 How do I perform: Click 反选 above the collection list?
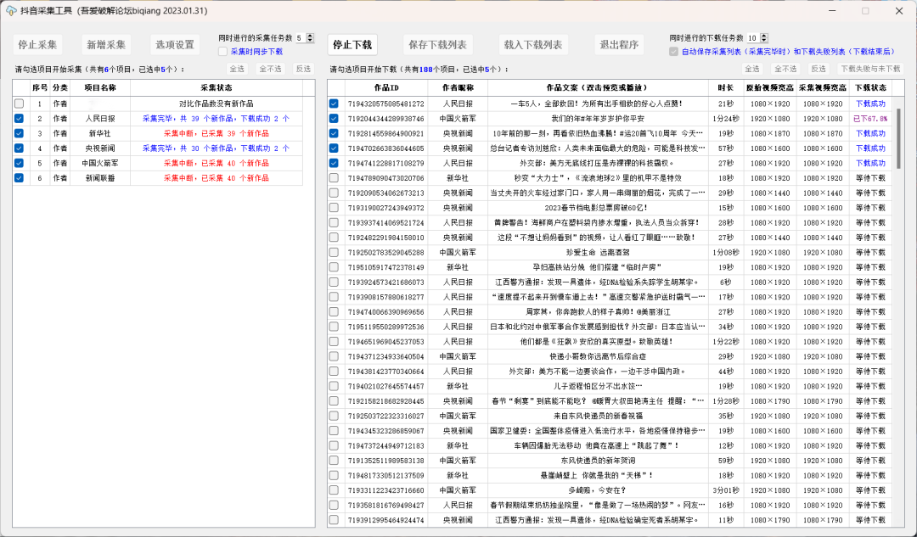click(303, 69)
